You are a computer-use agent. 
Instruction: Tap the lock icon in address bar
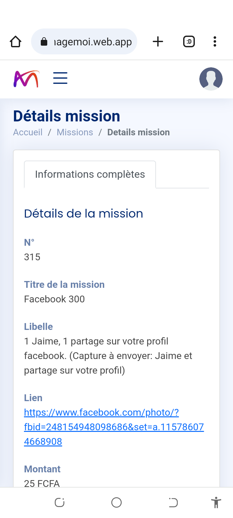44,41
